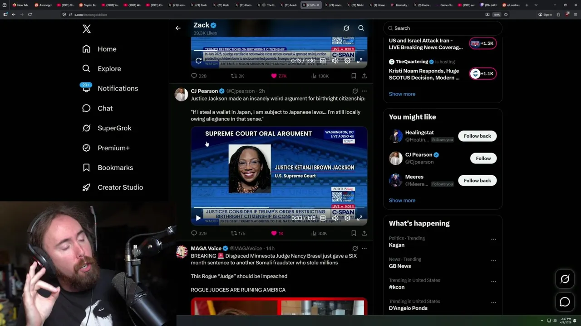581x326 pixels.
Task: Bookmark the CJ Pearson post
Action: point(354,233)
